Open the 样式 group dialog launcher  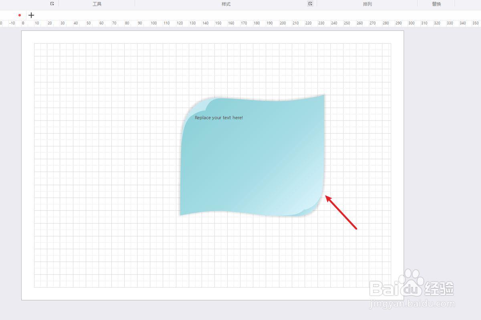click(x=310, y=4)
